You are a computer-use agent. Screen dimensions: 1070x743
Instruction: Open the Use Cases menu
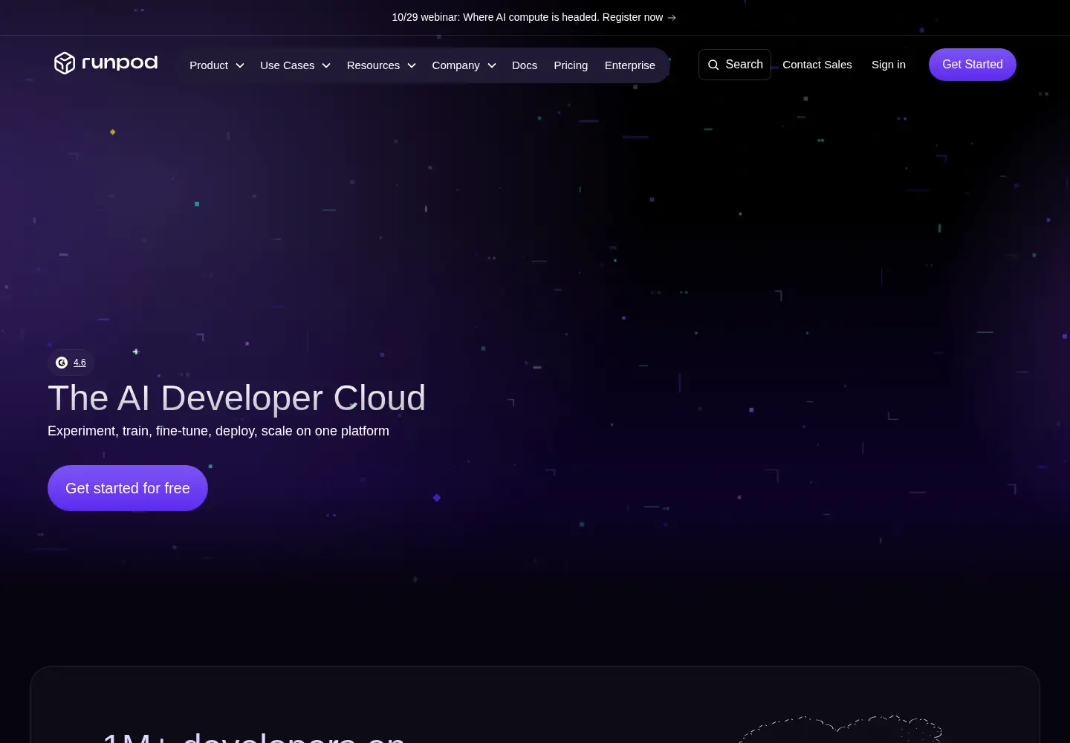(296, 65)
